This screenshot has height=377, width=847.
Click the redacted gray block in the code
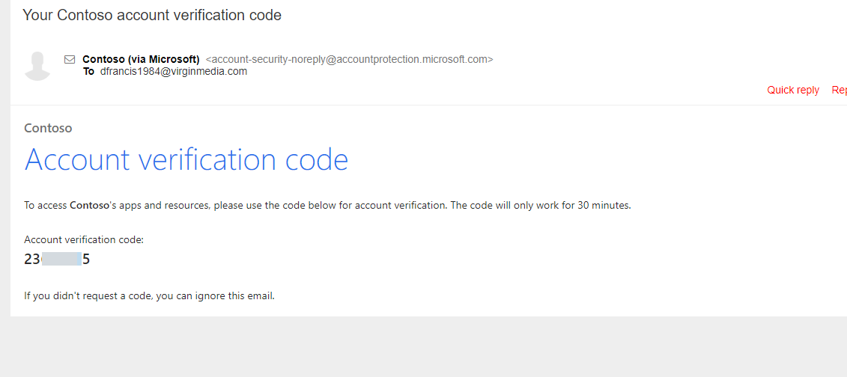pos(61,259)
